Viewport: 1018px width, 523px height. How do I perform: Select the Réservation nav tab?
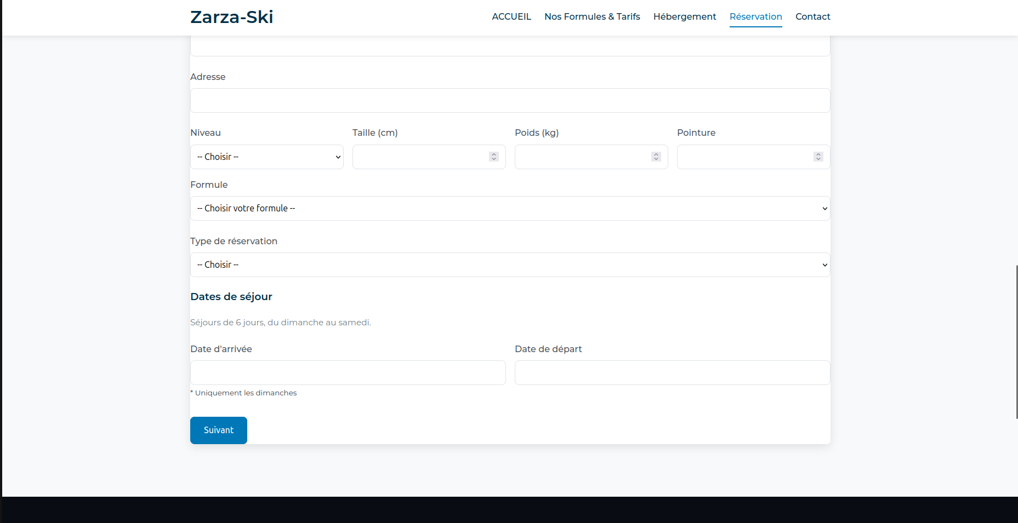[755, 16]
